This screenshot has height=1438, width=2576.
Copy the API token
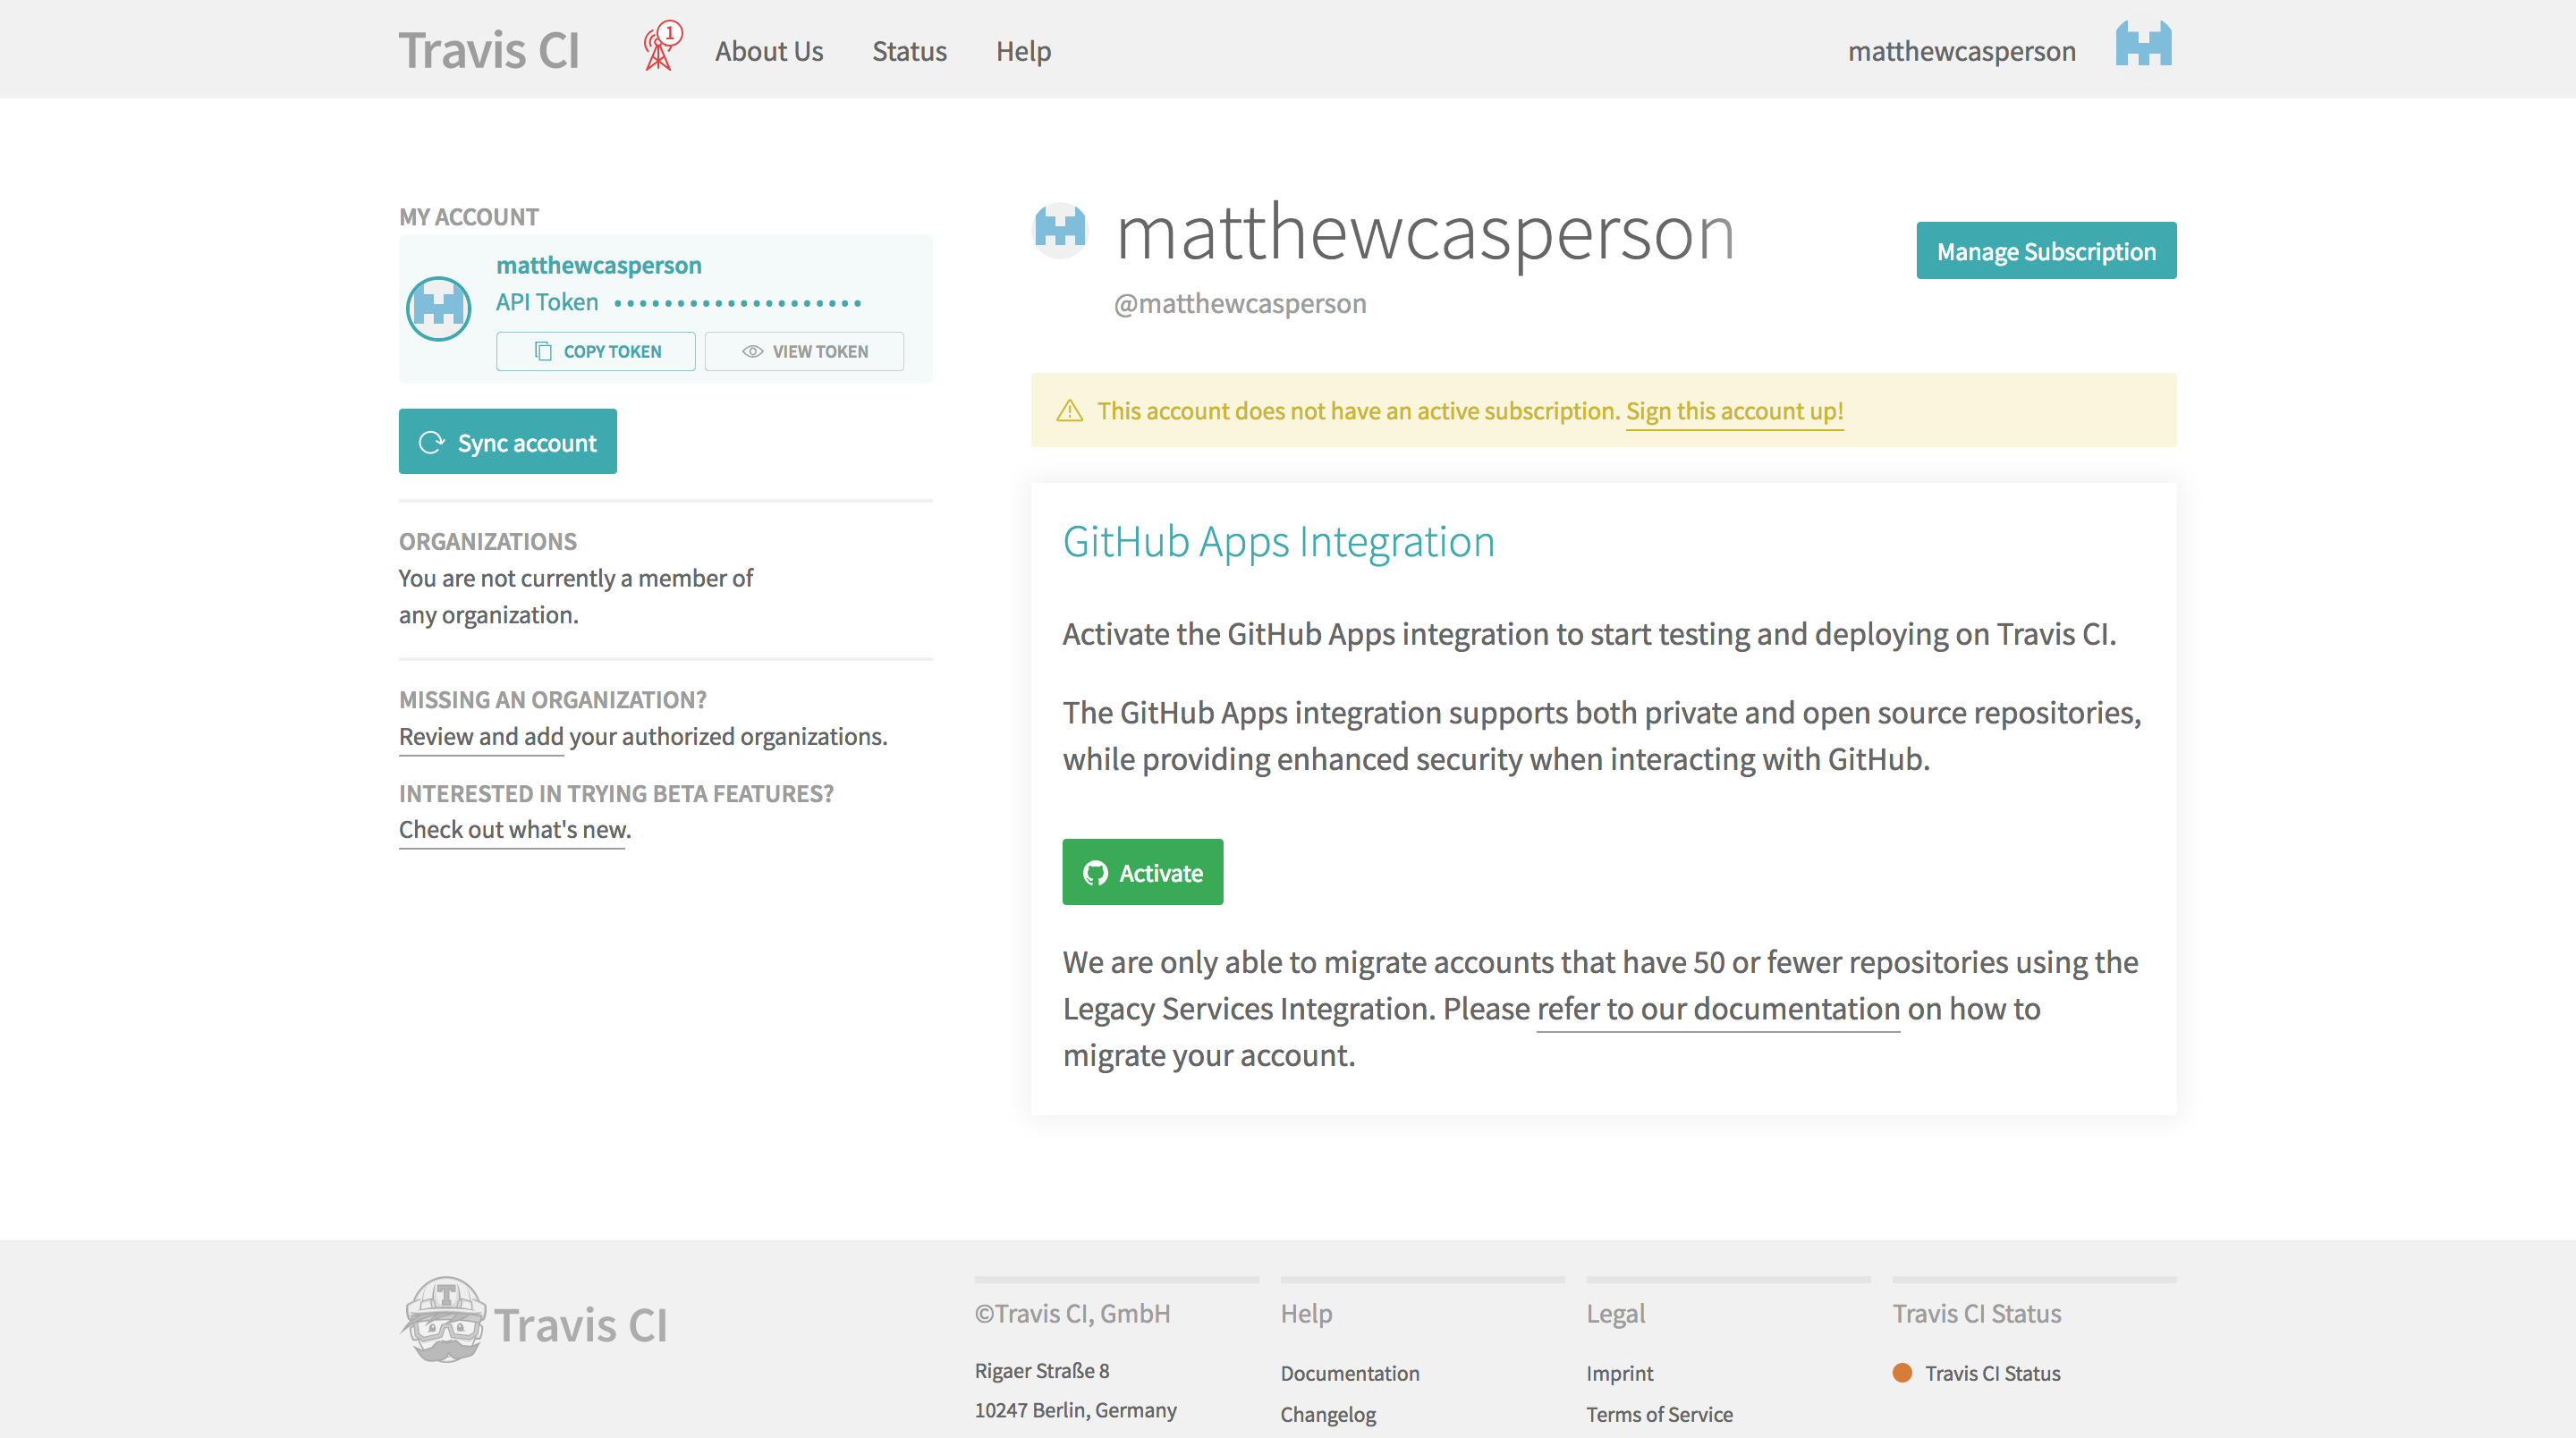tap(596, 351)
